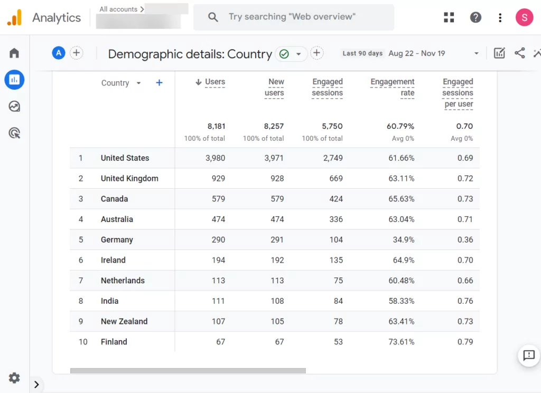541x393 pixels.
Task: Click the total engagement rate 60.79%
Action: (x=400, y=127)
